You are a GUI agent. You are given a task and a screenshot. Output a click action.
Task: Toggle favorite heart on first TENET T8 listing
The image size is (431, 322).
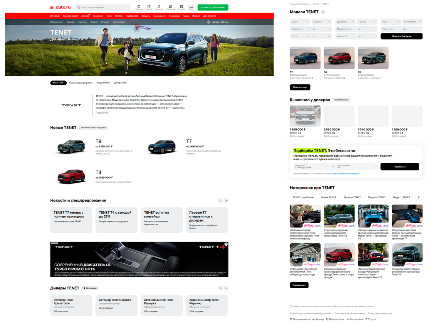[352, 109]
